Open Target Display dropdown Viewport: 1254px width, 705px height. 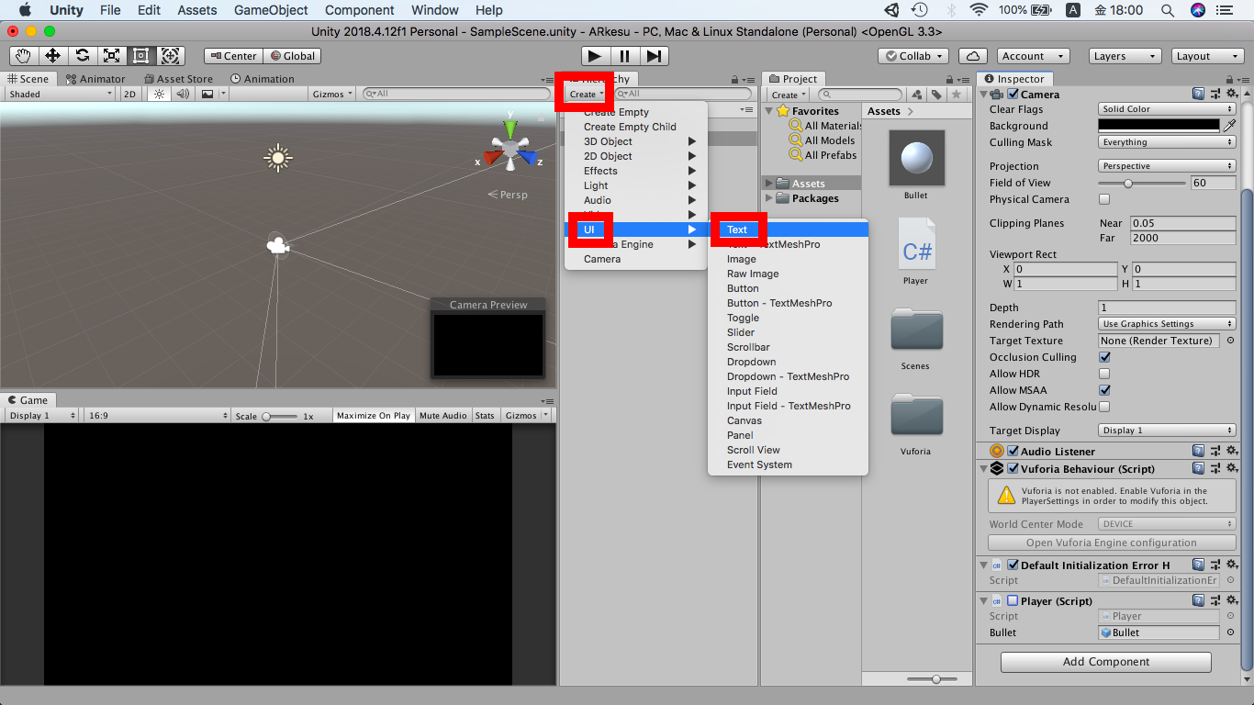[x=1167, y=431]
